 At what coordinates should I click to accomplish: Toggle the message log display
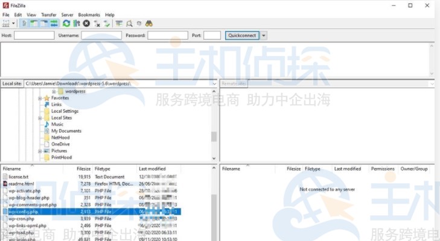tap(24, 23)
